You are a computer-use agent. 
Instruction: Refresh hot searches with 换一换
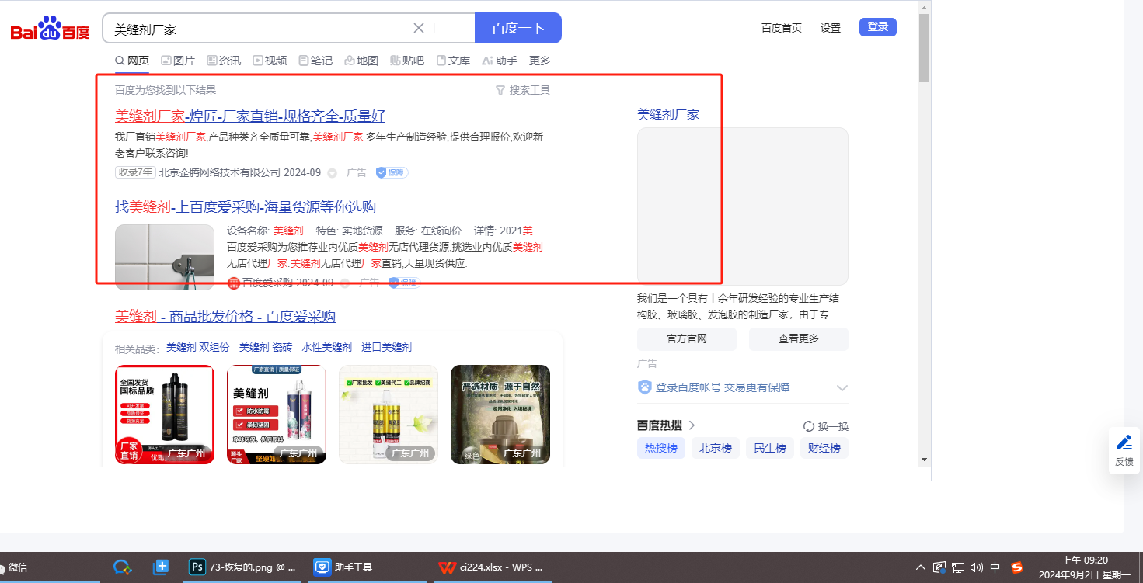tap(825, 426)
